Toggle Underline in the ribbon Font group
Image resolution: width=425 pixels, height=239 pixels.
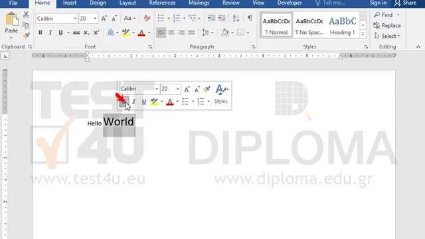tap(60, 33)
